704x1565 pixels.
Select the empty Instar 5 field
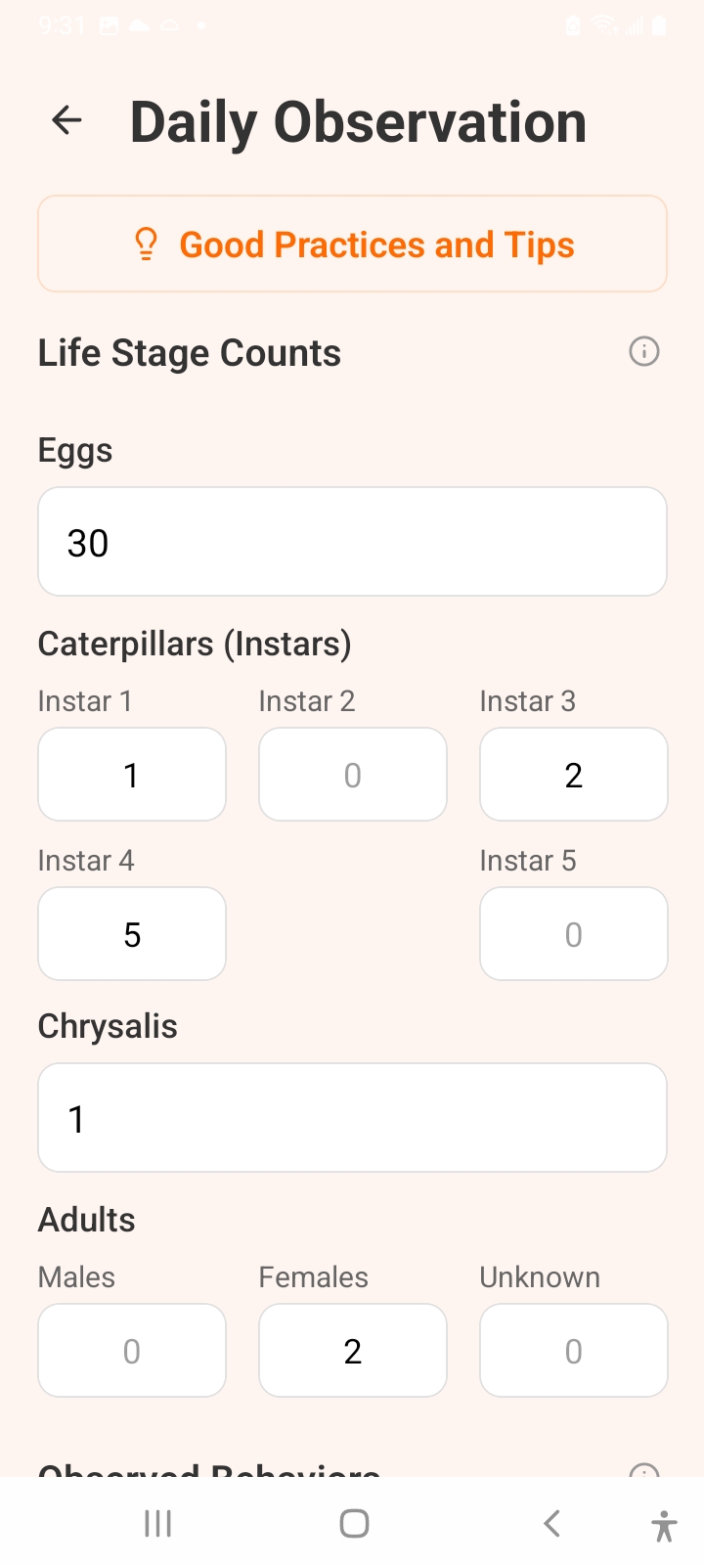point(574,934)
